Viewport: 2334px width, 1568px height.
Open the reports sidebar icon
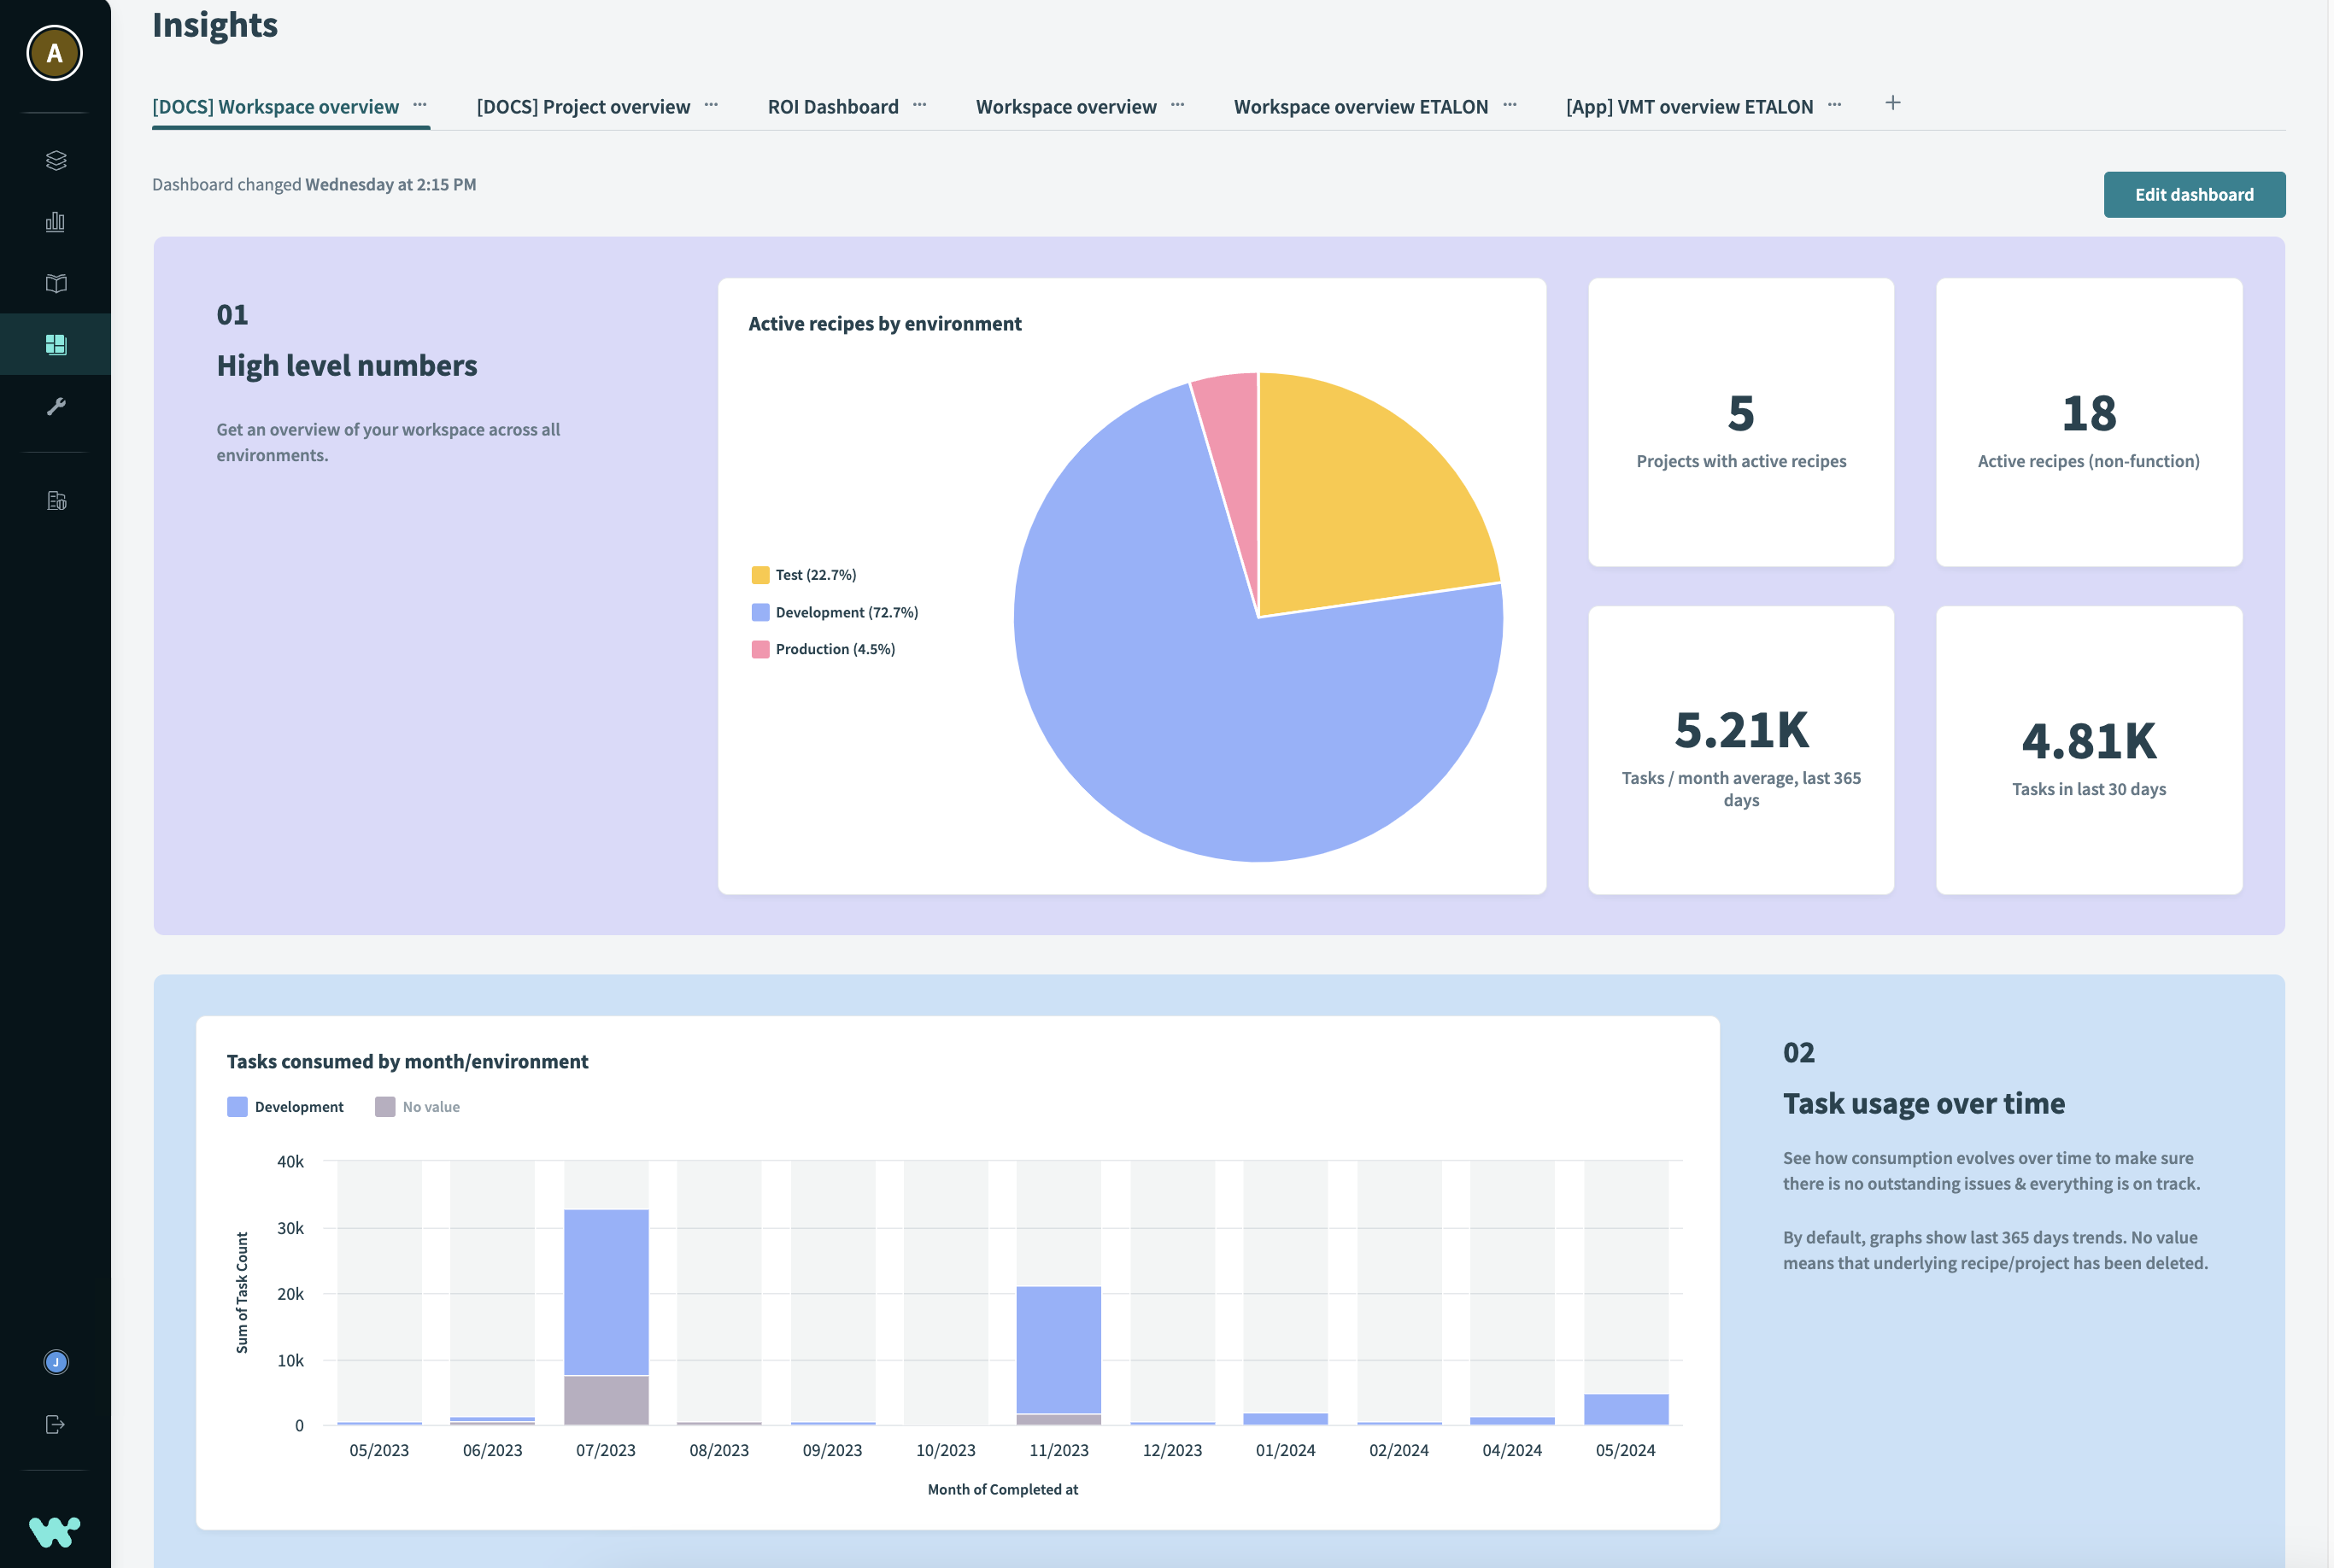tap(55, 500)
